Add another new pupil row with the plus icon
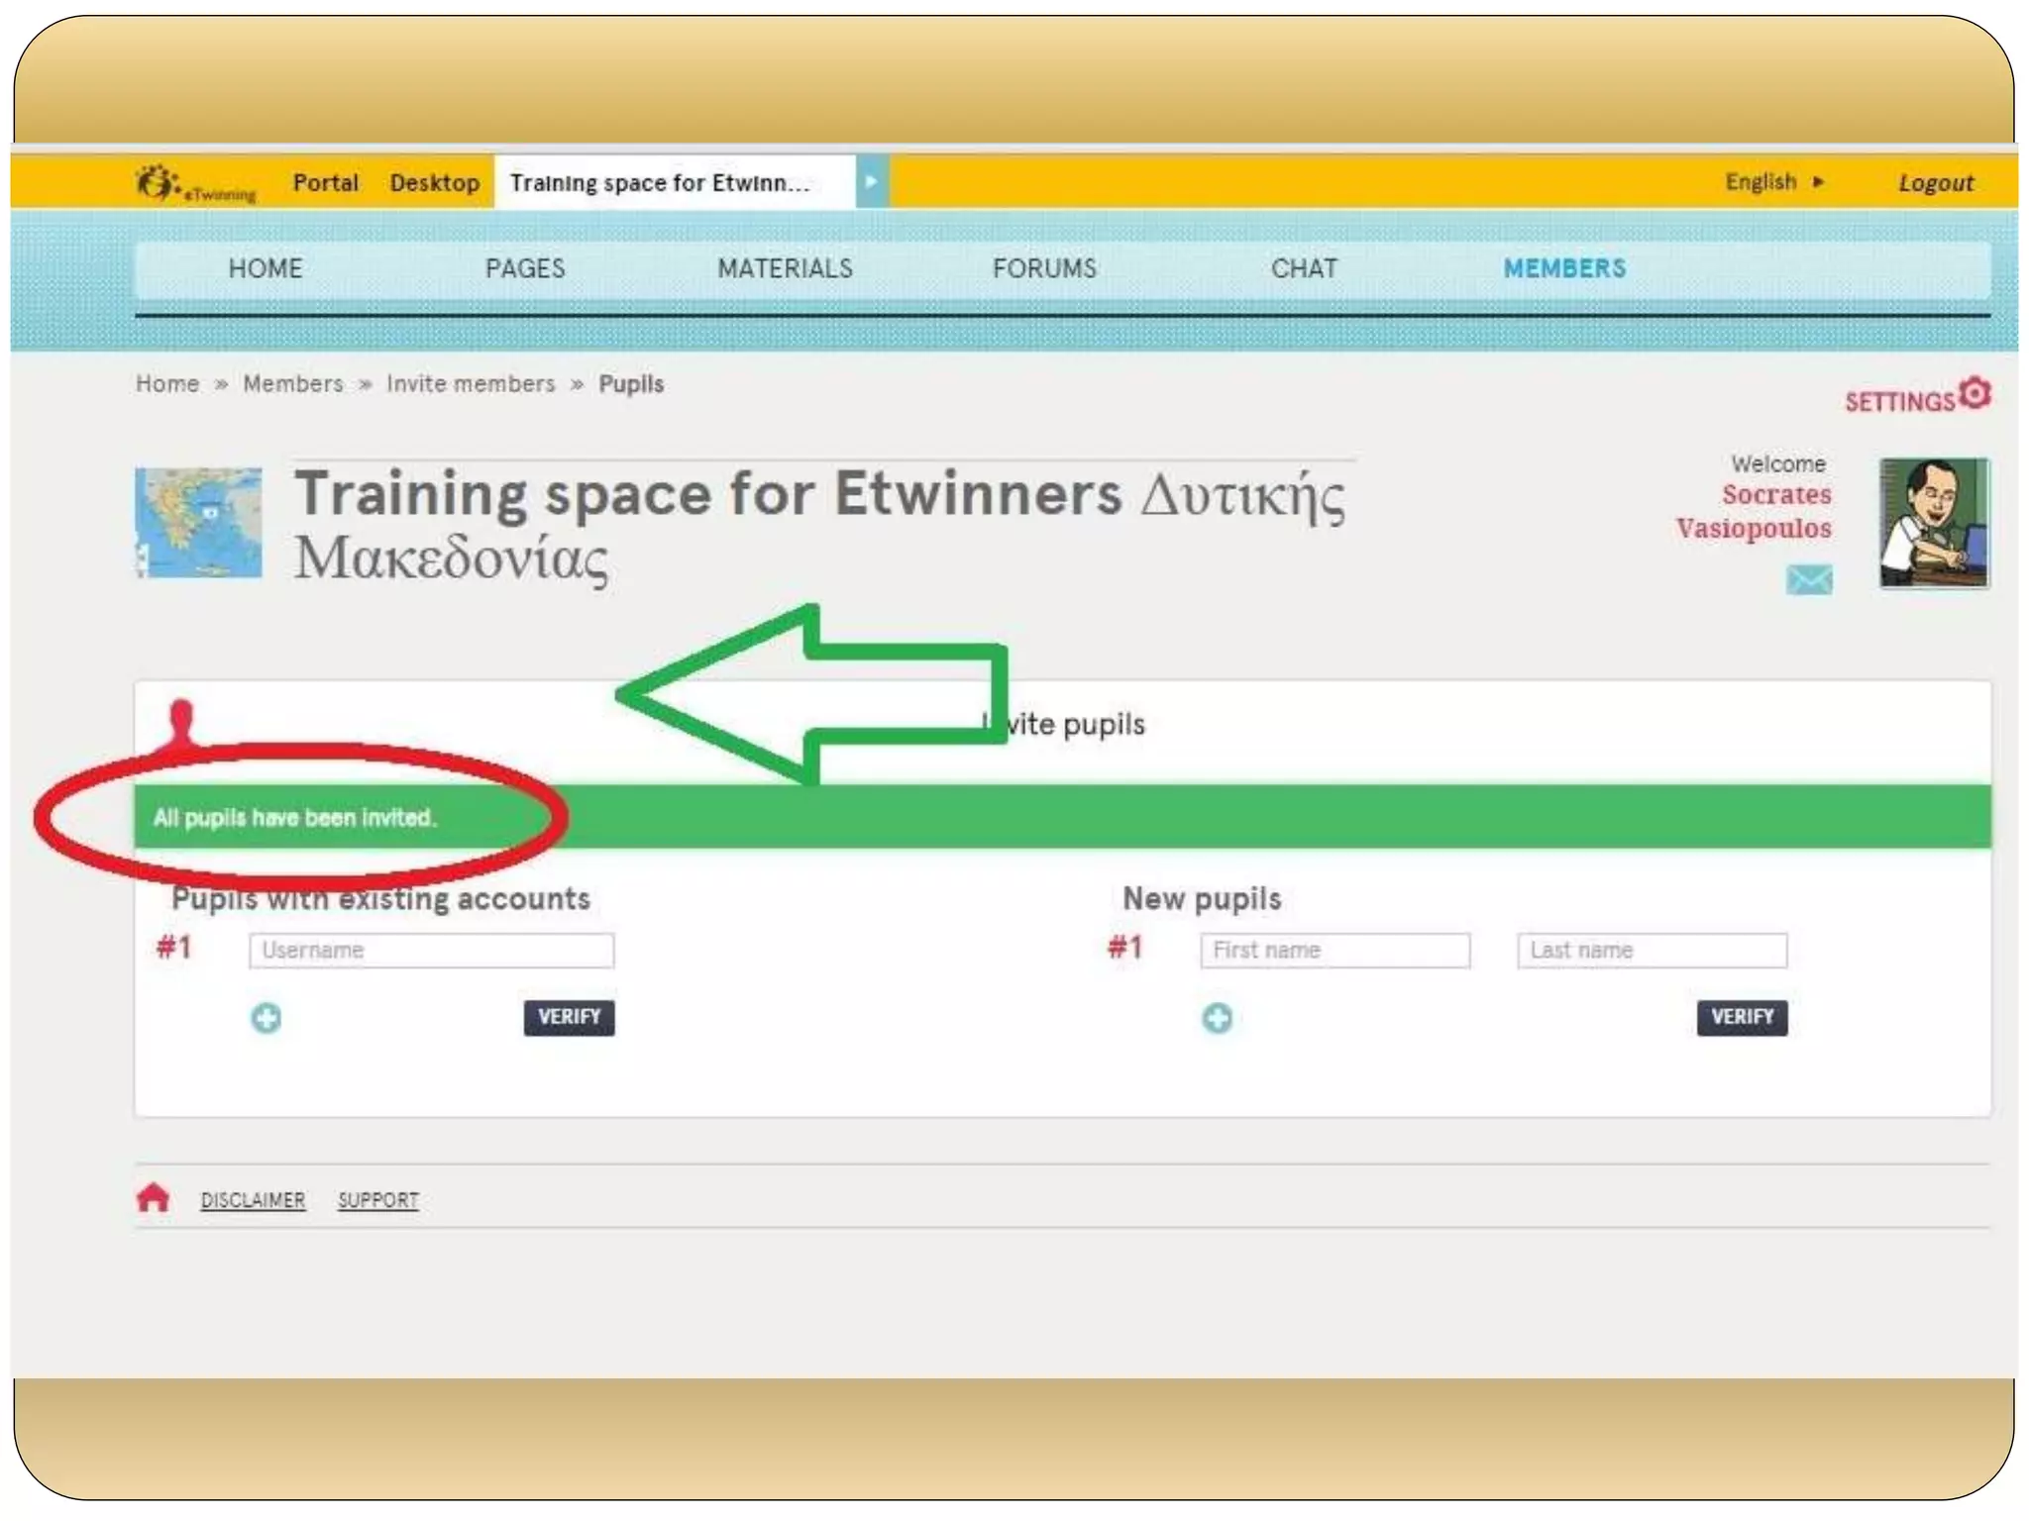 pyautogui.click(x=1217, y=1017)
